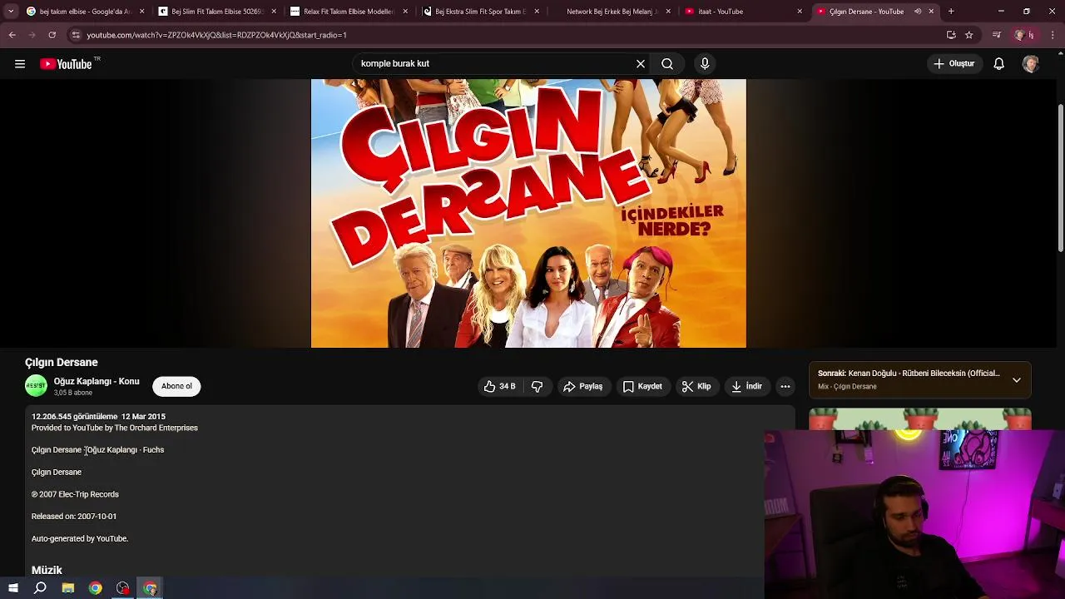
Task: Open the media control icon in Chrome toolbar
Action: tap(997, 35)
